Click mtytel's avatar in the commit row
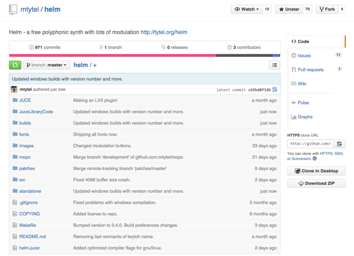The width and height of the screenshot is (354, 256). [x=15, y=89]
